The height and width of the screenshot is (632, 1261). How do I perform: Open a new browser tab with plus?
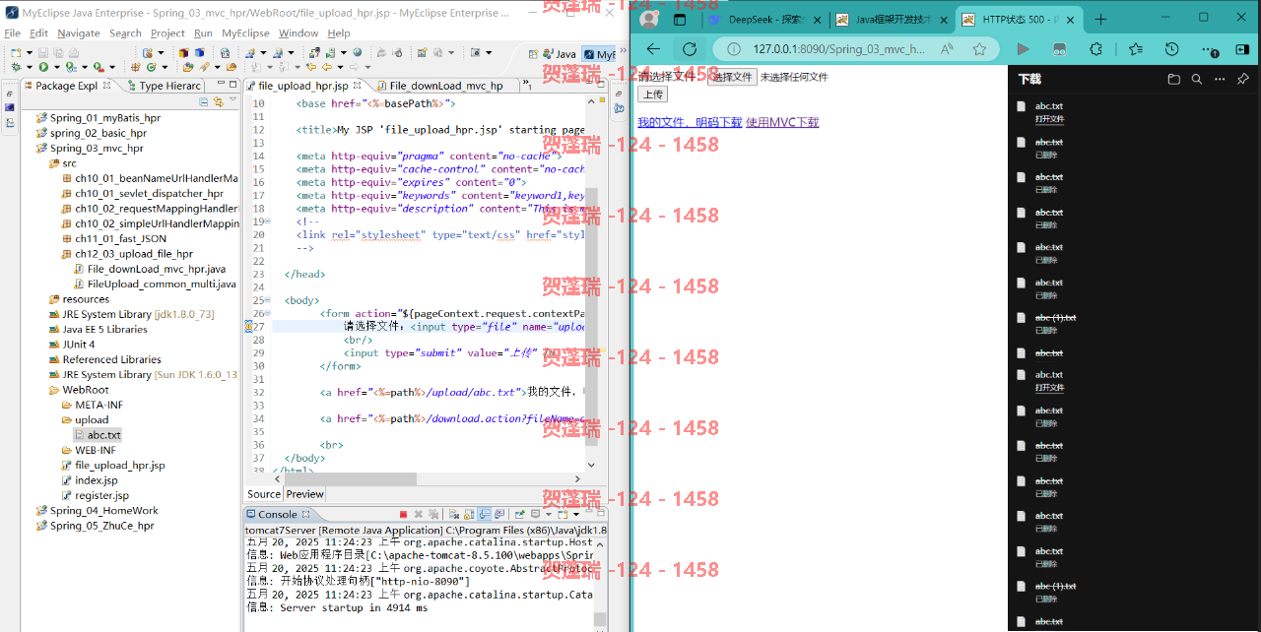click(x=1100, y=20)
